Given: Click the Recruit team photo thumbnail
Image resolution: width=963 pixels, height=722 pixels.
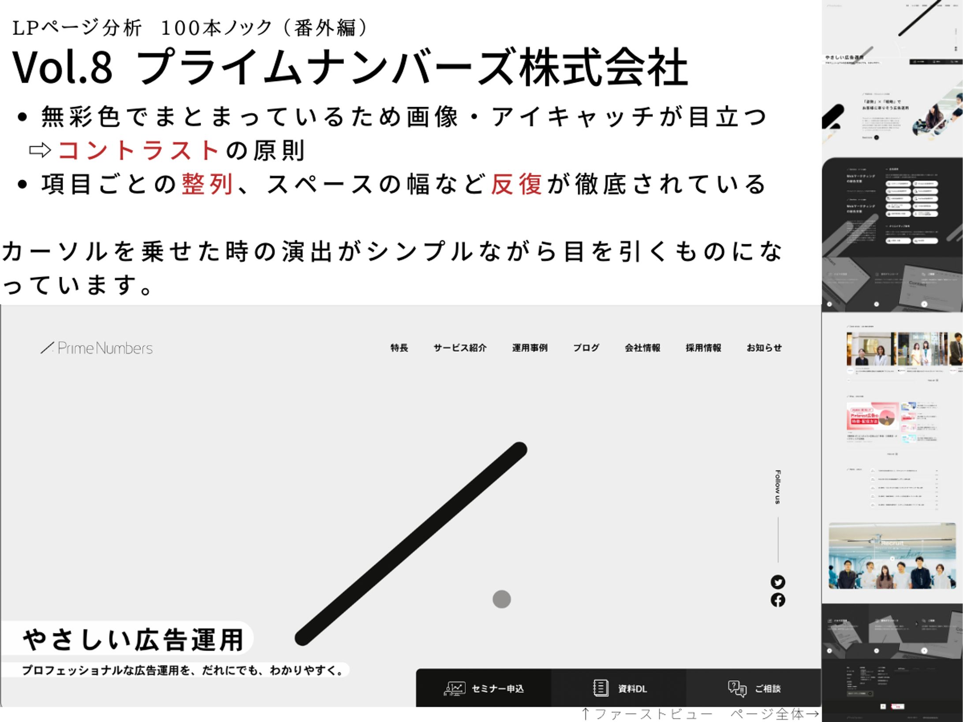Looking at the screenshot, I should pos(892,556).
